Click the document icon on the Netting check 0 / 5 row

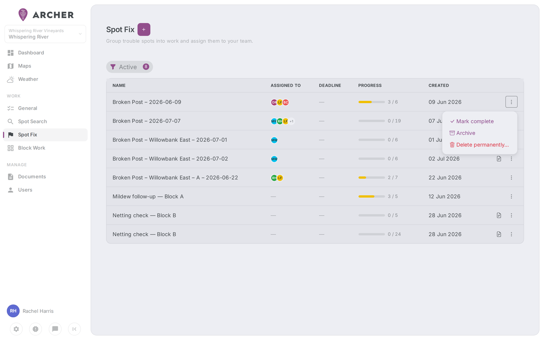(x=499, y=215)
